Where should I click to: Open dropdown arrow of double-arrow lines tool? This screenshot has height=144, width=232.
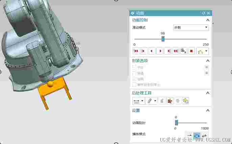142,101
